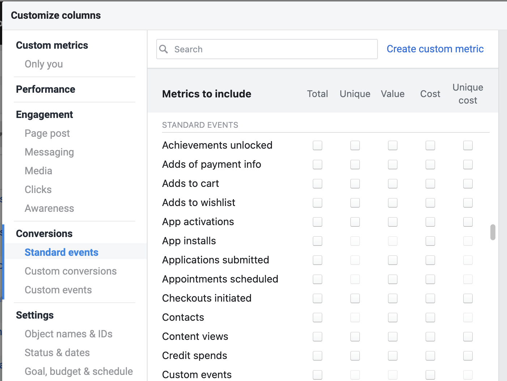
Task: Check Value for Applications submitted
Action: 393,260
